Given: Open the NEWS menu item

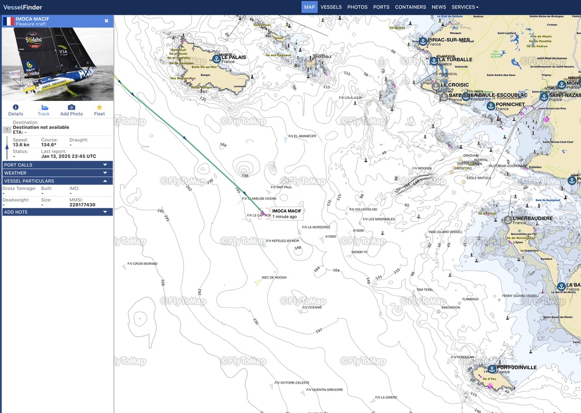Looking at the screenshot, I should click(x=439, y=7).
